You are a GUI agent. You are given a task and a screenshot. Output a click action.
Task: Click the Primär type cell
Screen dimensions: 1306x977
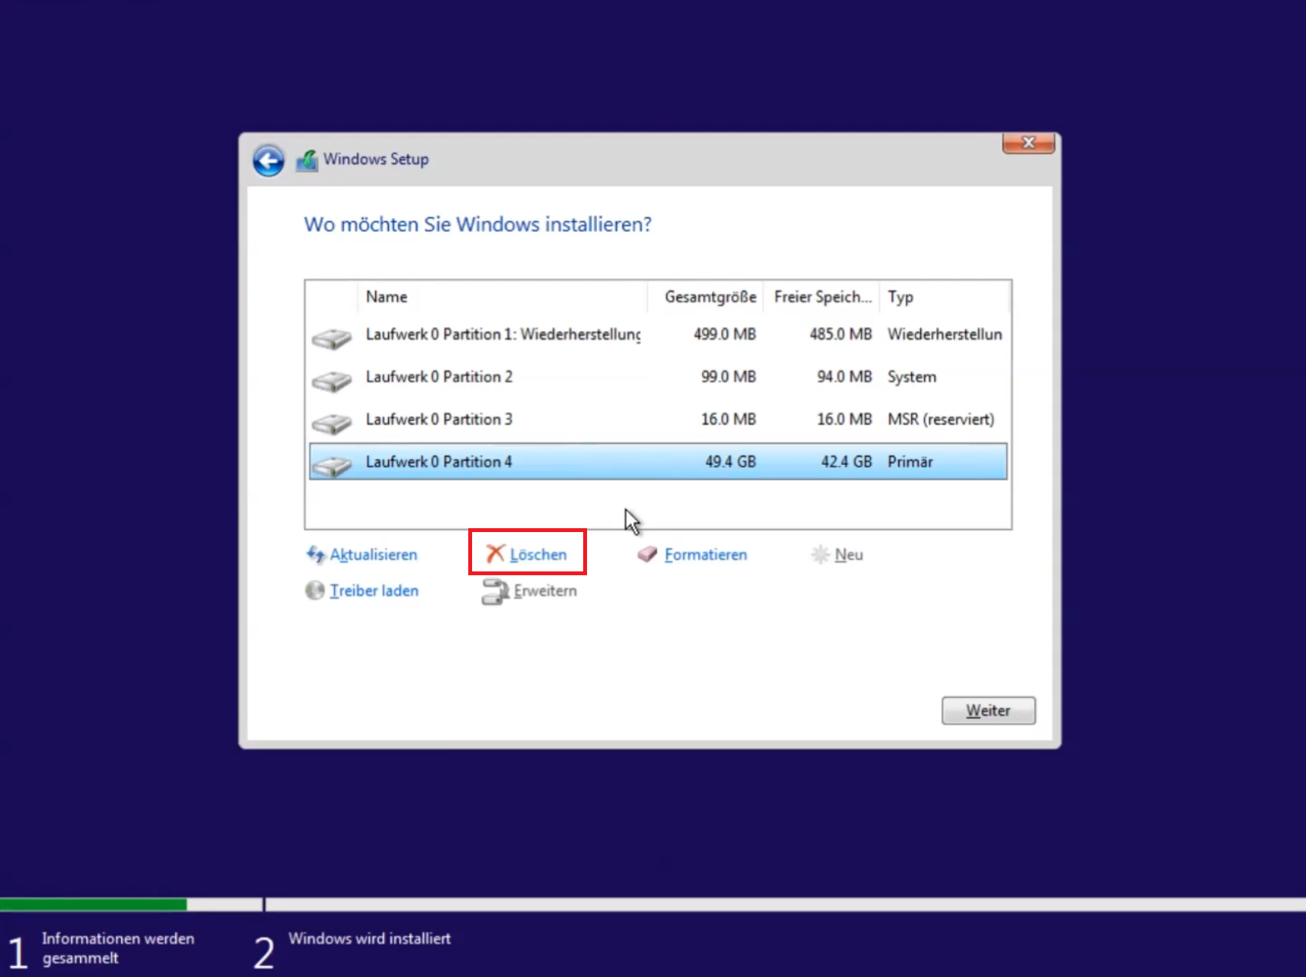pyautogui.click(x=910, y=461)
